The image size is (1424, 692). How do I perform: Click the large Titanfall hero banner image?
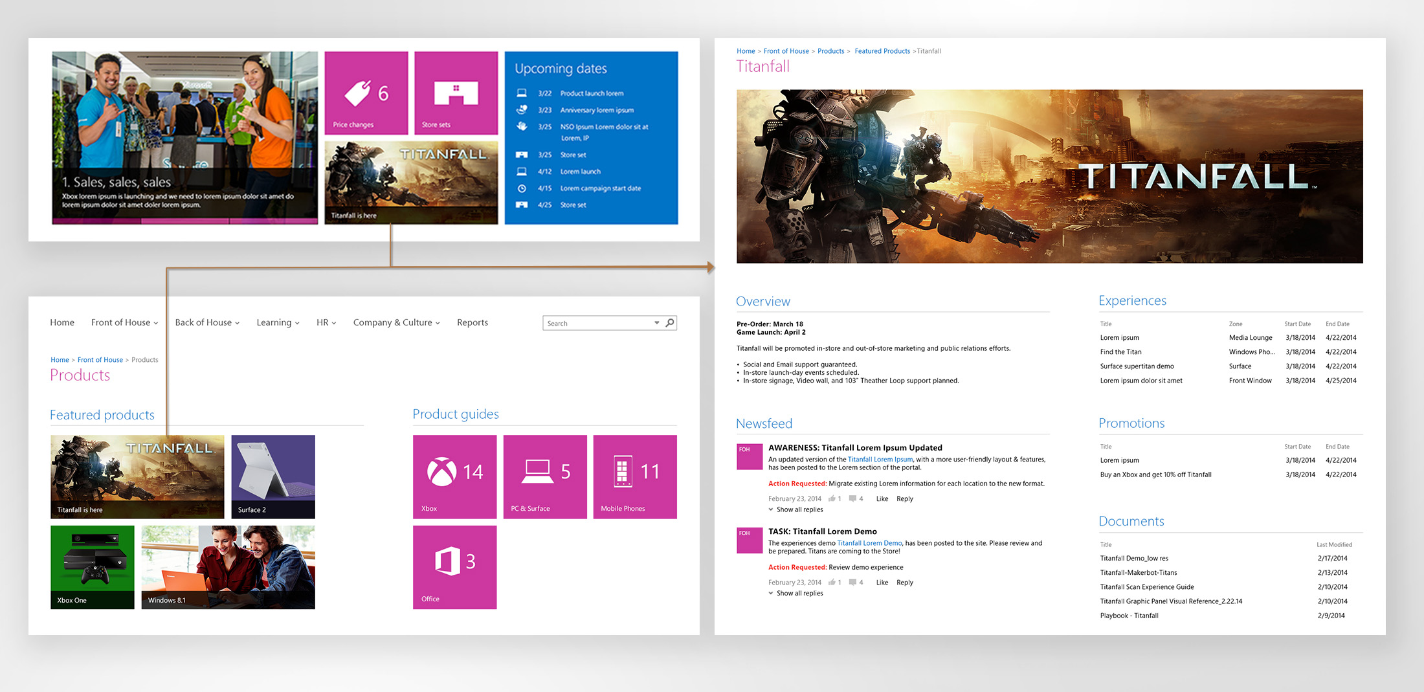(1049, 176)
